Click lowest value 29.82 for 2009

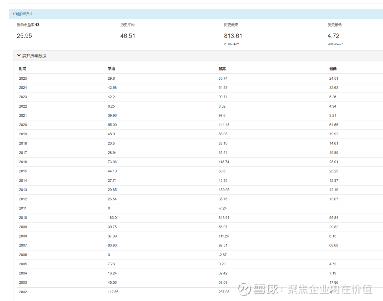334,227
